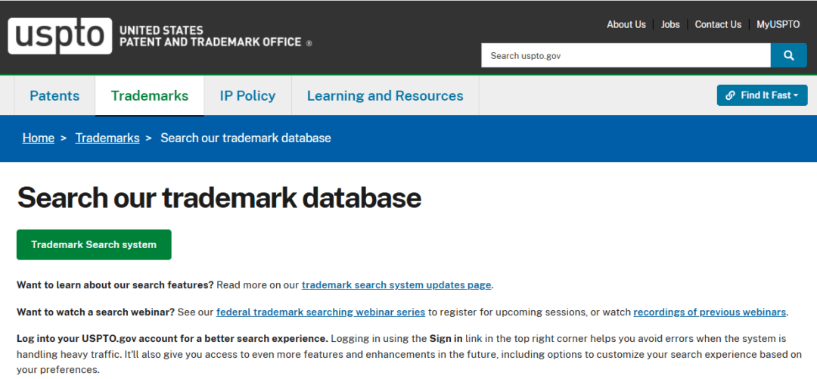Open the Patents menu
This screenshot has width=817, height=379.
coord(54,96)
